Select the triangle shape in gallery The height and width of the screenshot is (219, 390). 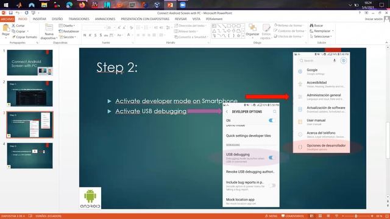coord(214,31)
